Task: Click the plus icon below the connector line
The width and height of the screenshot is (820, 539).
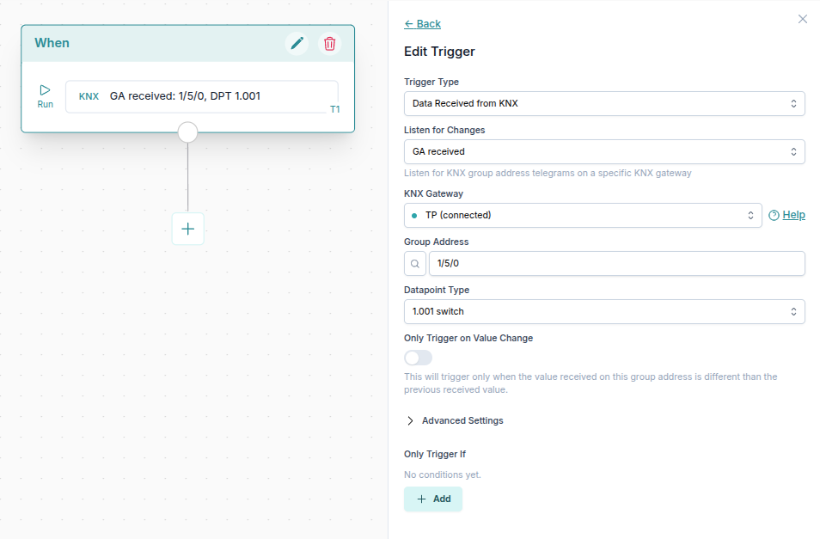Action: pos(188,229)
